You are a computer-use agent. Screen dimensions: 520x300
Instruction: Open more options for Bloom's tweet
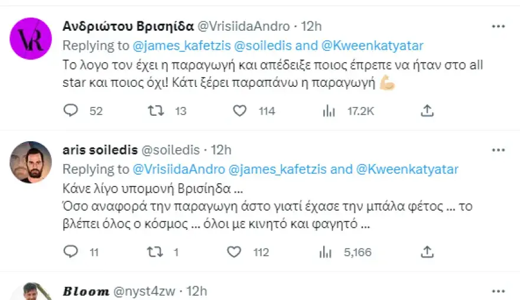pos(499,291)
